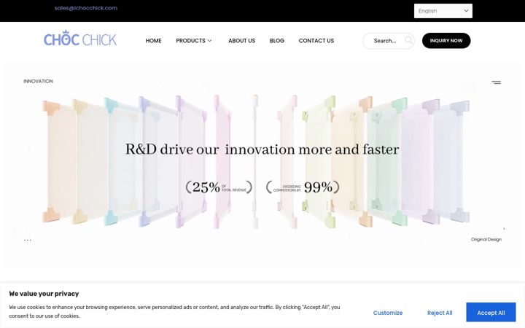Click the Inquiry Now button
Screen dimensions: 525x328
click(446, 41)
